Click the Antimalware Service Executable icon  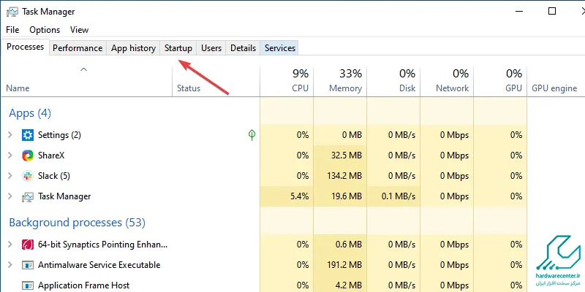[28, 265]
